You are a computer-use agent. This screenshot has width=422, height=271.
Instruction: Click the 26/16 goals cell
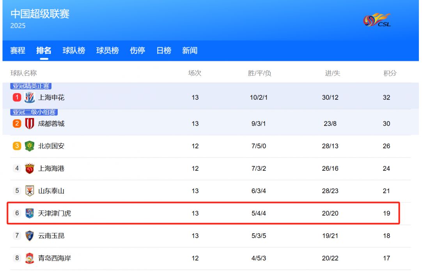click(x=330, y=168)
